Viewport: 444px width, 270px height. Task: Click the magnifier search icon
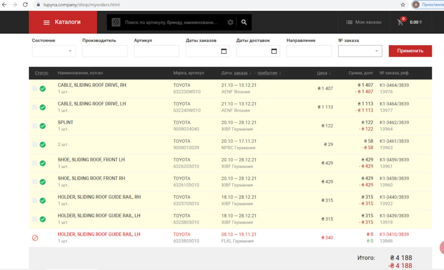(x=244, y=22)
